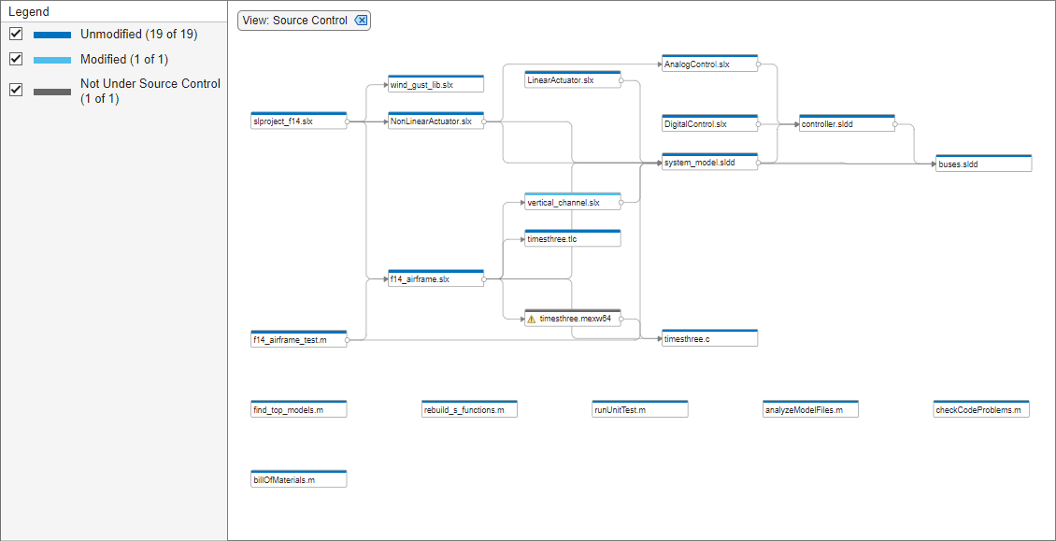Click the billOfMaterials.m file node
This screenshot has height=541, width=1056.
[298, 479]
